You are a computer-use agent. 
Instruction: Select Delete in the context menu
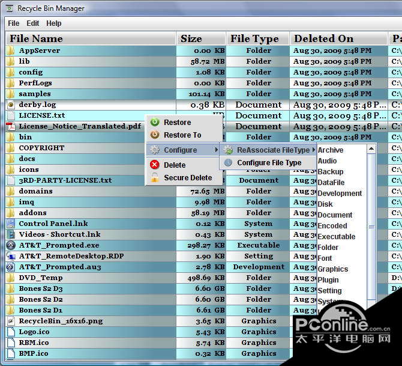coord(184,165)
